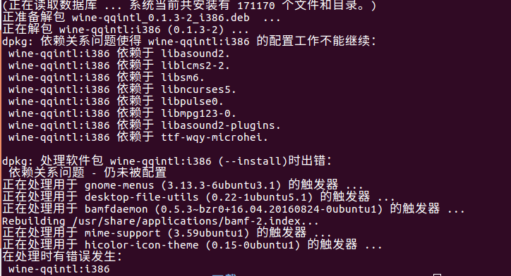The image size is (511, 276).
Task: Click the libasound2-plugins dependency text
Action: pyautogui.click(x=218, y=125)
